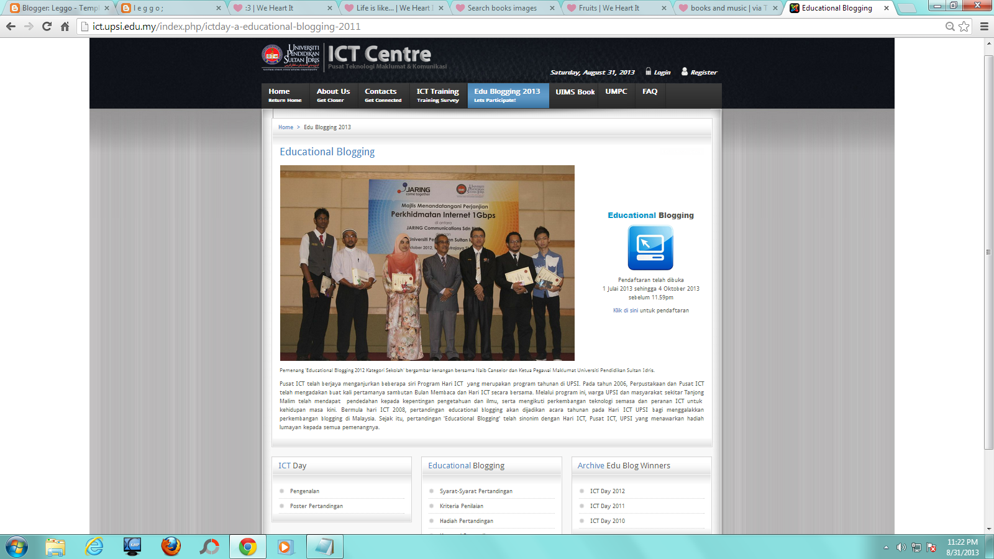Screen dimensions: 994x559
Task: Open the Pengenalan link under ICT Day
Action: [304, 491]
